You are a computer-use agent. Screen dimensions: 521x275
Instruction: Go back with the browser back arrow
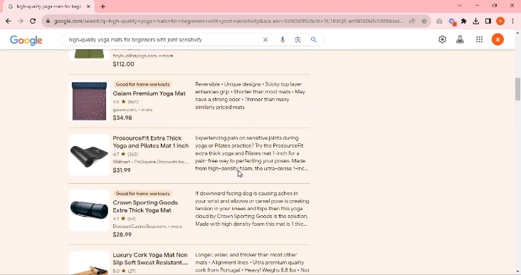pos(9,21)
